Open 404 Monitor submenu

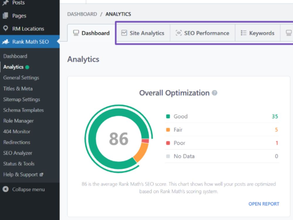tap(17, 131)
